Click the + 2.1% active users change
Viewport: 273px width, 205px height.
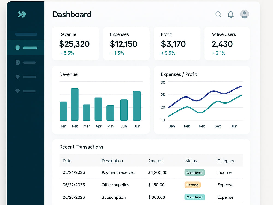tap(218, 53)
